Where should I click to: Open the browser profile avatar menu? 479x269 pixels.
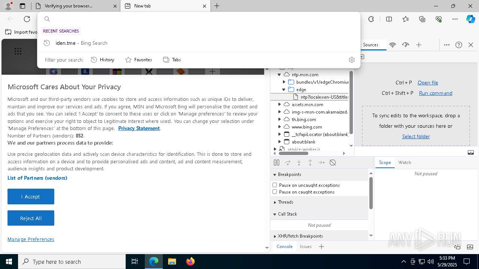[x=8, y=6]
